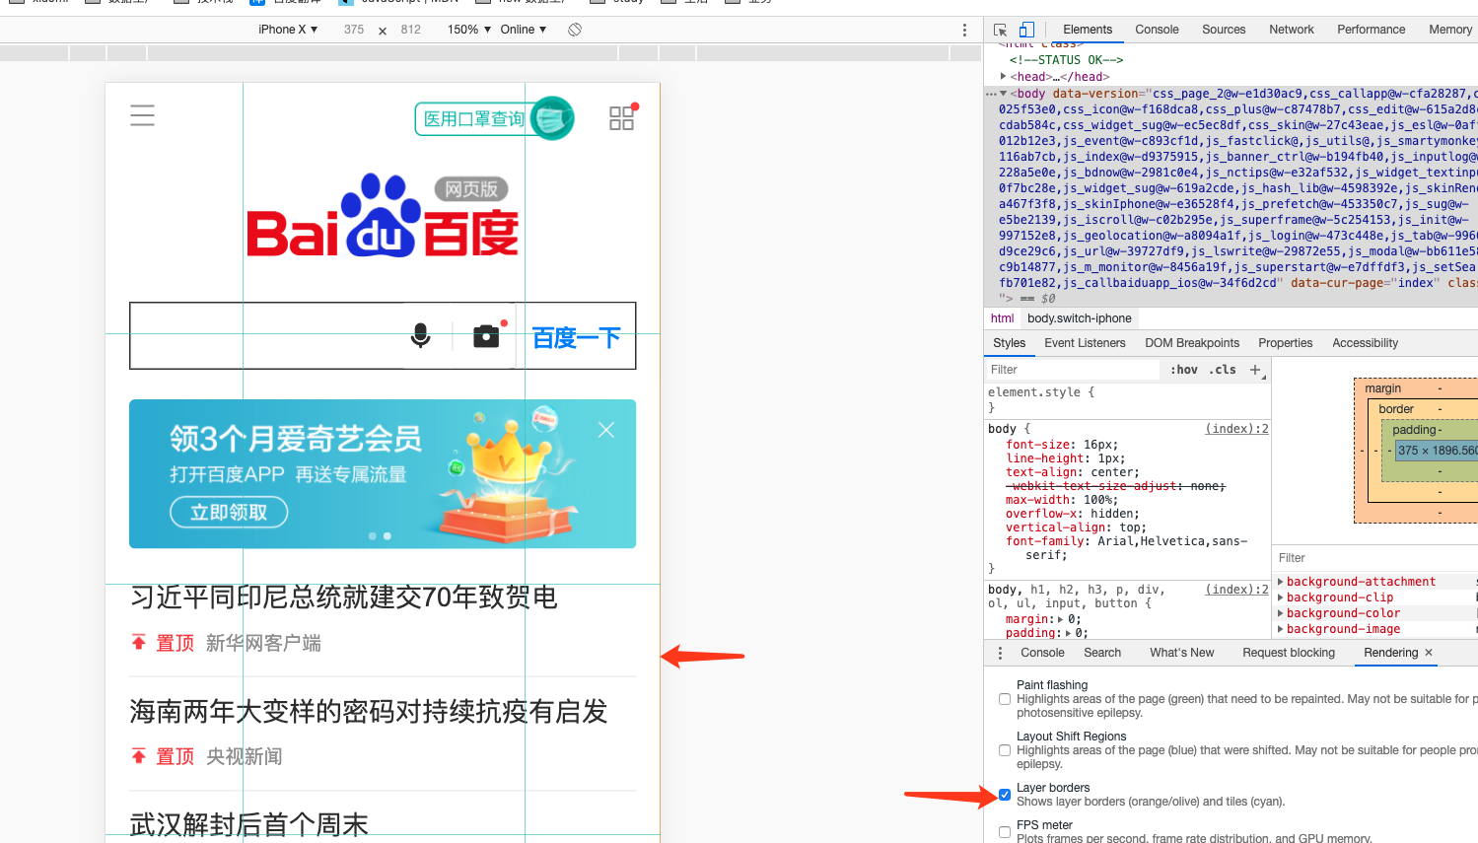Open the iPhone X device dropdown
The width and height of the screenshot is (1478, 843).
pos(288,30)
